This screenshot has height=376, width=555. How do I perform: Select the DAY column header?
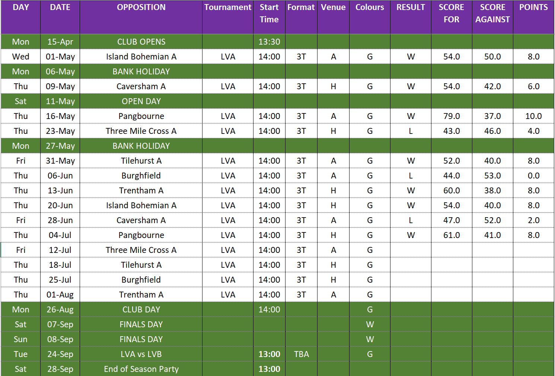[x=20, y=17]
